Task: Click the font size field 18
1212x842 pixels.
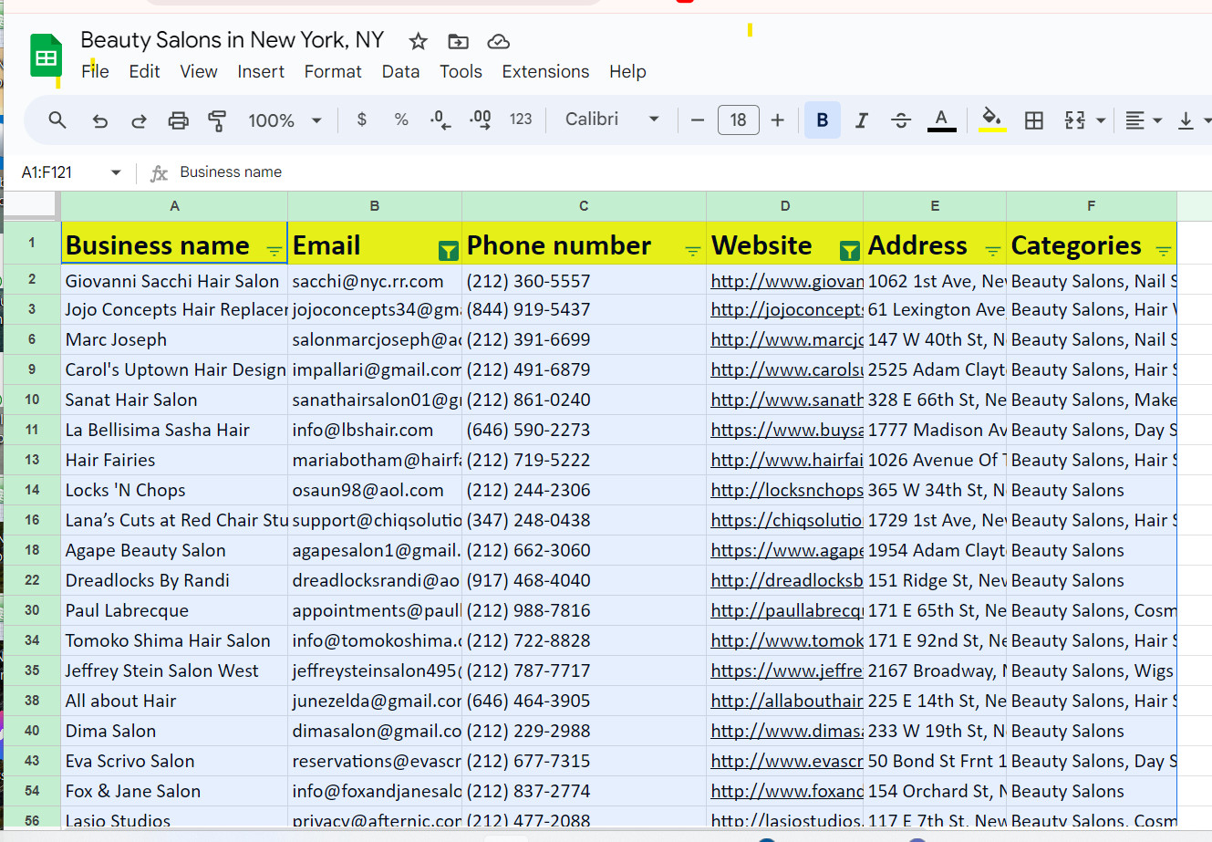Action: coord(739,120)
